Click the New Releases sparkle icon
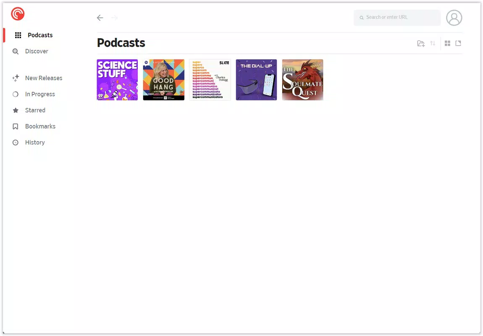 click(16, 78)
